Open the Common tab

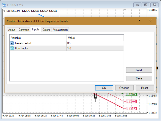pos(24,30)
